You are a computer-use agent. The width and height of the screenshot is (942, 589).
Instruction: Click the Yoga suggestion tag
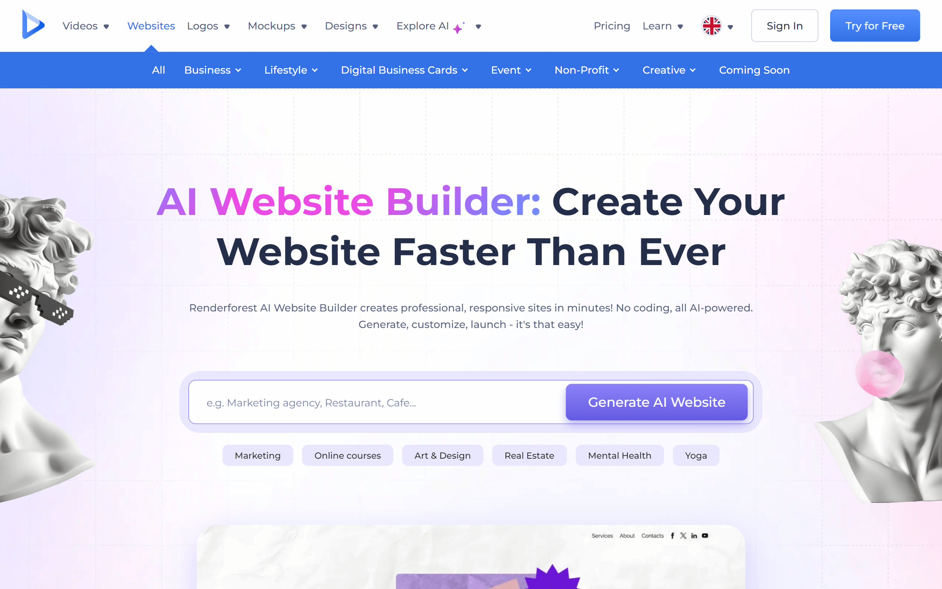click(x=696, y=455)
